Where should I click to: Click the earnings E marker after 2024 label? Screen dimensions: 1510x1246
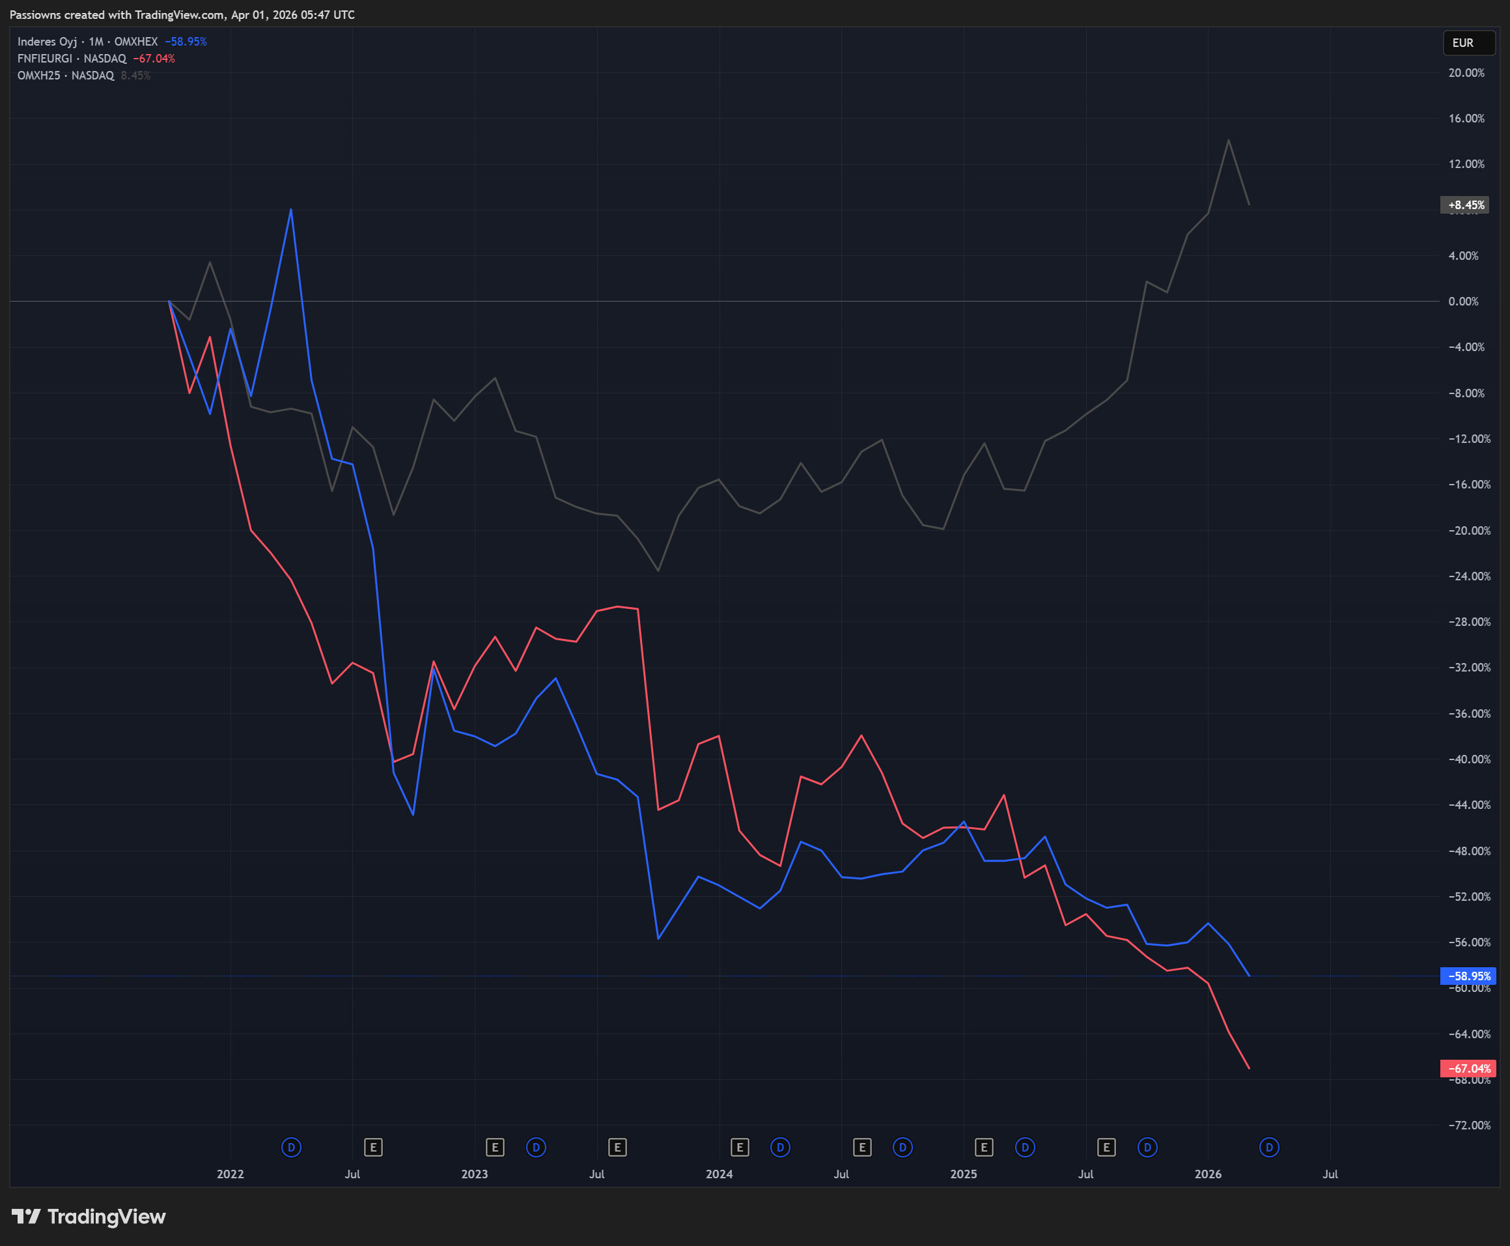pyautogui.click(x=740, y=1147)
